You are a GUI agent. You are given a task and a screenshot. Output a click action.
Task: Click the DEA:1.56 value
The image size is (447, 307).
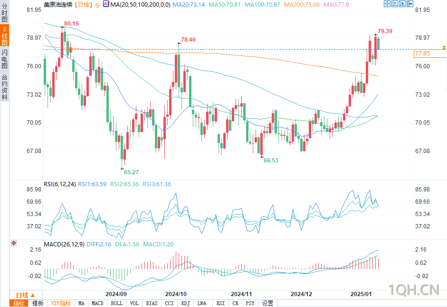pos(127,244)
